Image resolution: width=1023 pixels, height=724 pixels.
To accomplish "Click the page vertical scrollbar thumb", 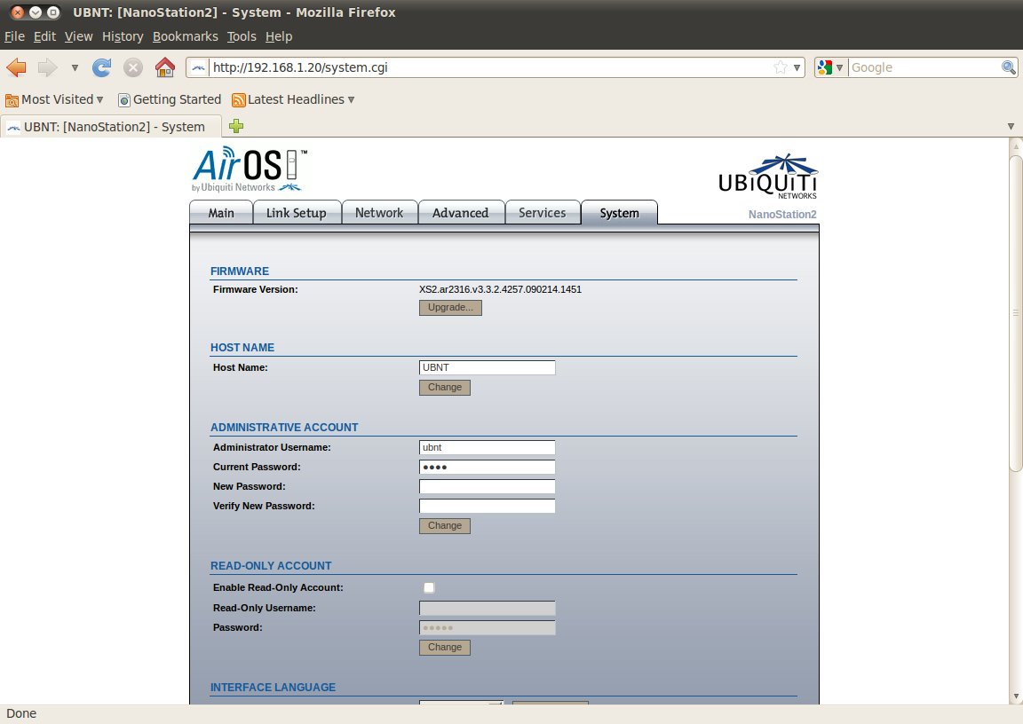I will [1015, 313].
